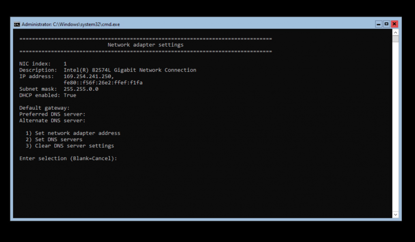415x242 pixels.
Task: Click the 'NIC index:' label
Action: (35, 64)
